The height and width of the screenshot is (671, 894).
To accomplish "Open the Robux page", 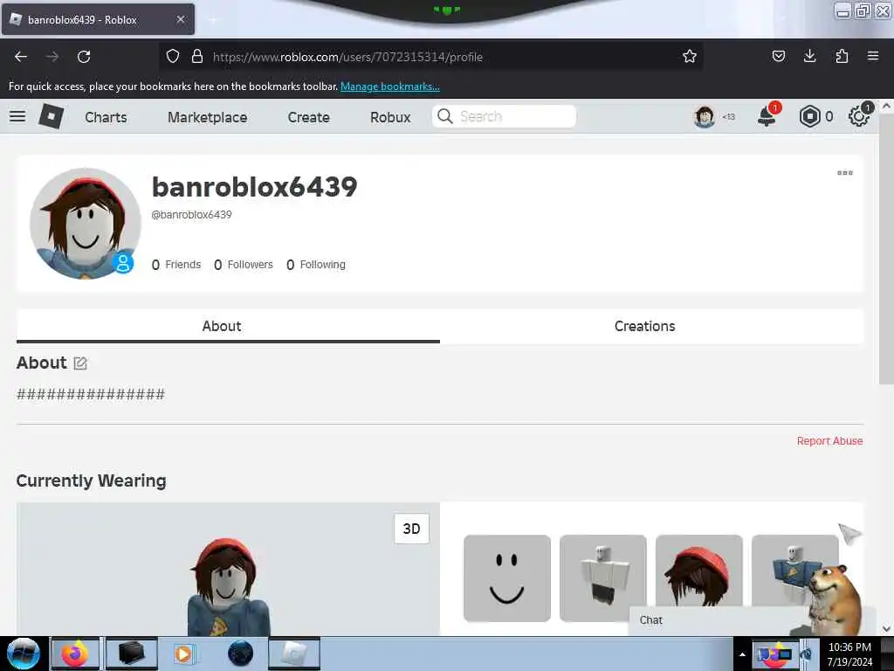I will [x=390, y=117].
